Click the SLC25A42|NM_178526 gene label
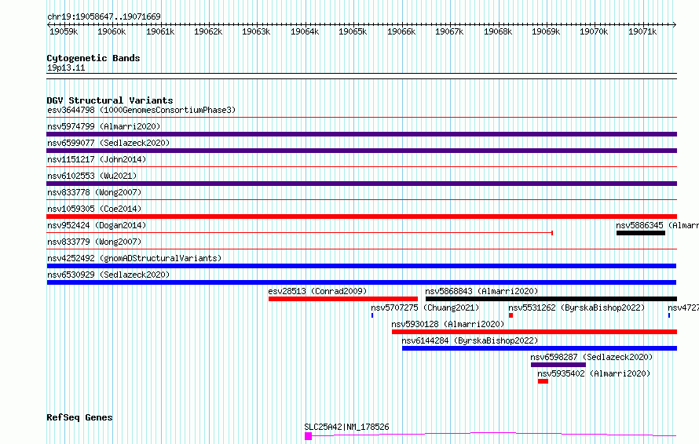 click(x=346, y=427)
